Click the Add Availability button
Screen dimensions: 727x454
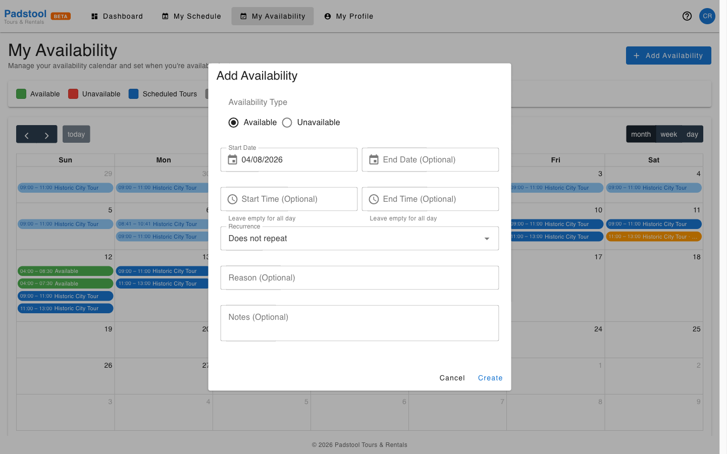click(668, 55)
